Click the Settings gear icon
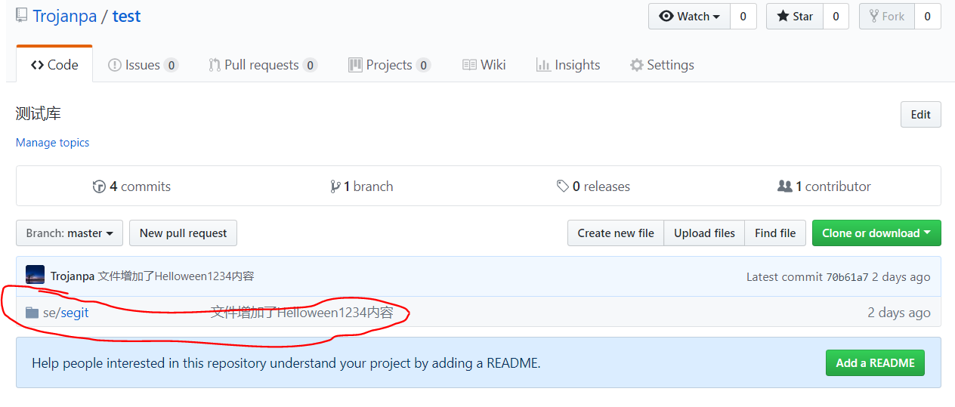955x407 pixels. pyautogui.click(x=637, y=65)
